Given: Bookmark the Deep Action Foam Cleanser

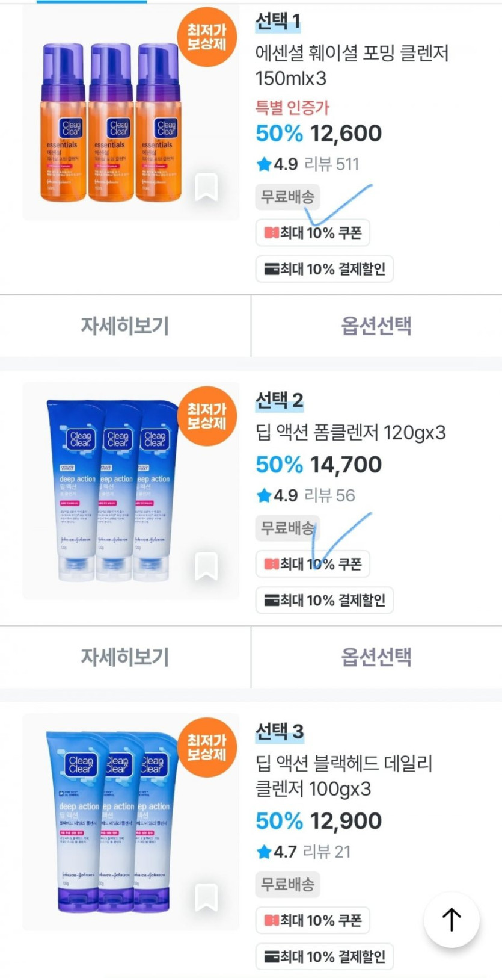Looking at the screenshot, I should coord(206,566).
